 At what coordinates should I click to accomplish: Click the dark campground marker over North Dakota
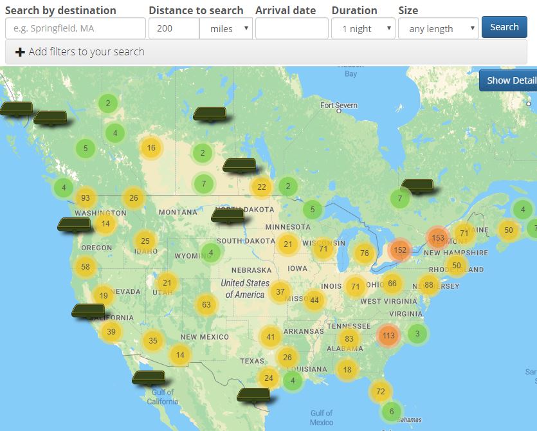point(228,216)
